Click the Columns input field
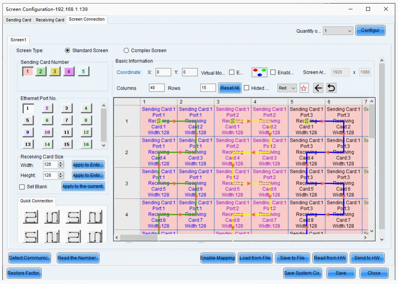This screenshot has height=284, width=398. 156,88
